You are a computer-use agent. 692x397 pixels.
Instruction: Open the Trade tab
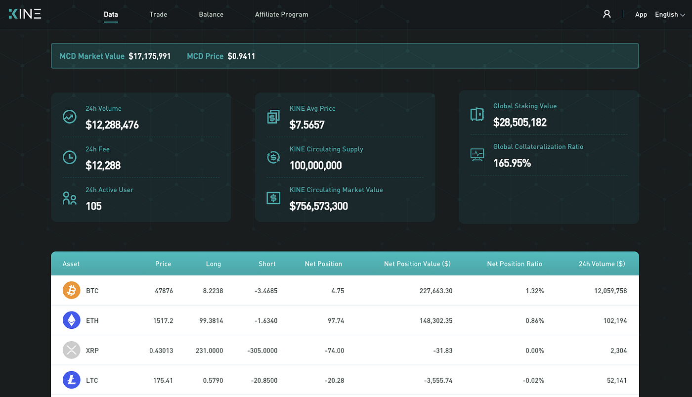coord(158,14)
